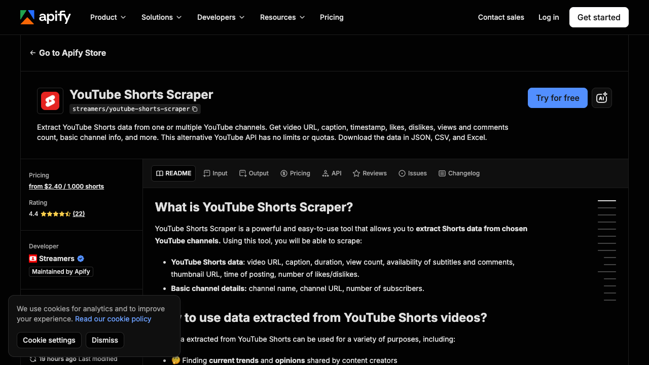Click the 'YouTube Shorts data' bullet text

(x=208, y=262)
